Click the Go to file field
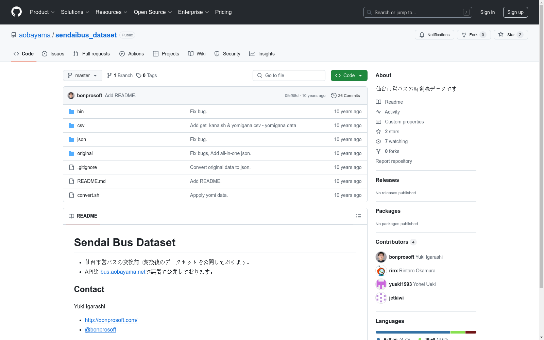The height and width of the screenshot is (340, 544). coord(289,75)
